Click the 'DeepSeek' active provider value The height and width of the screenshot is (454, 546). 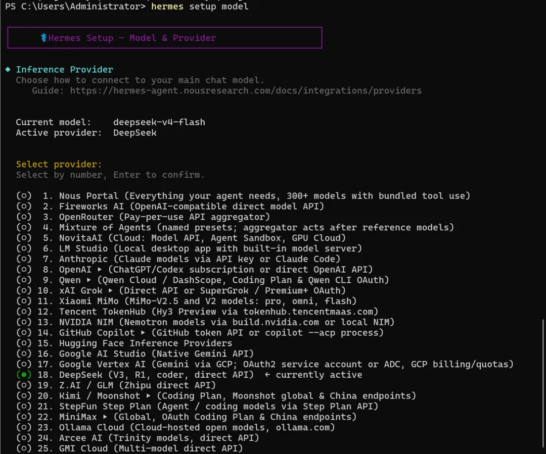[135, 133]
